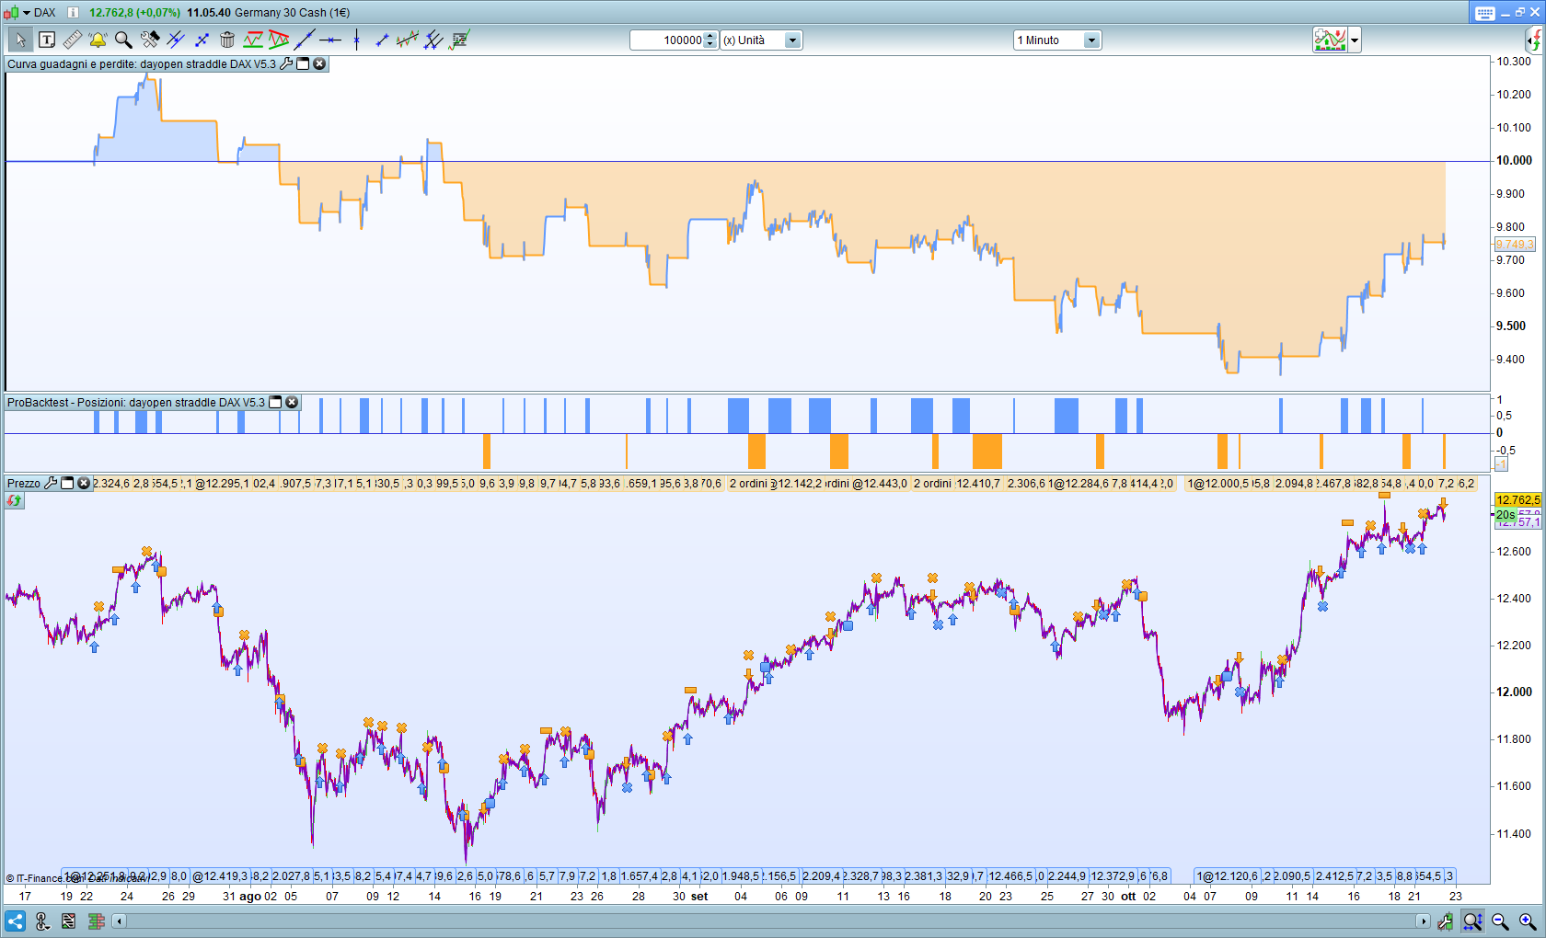This screenshot has width=1546, height=938.
Task: Maximize the Prezzo panel
Action: [x=67, y=483]
